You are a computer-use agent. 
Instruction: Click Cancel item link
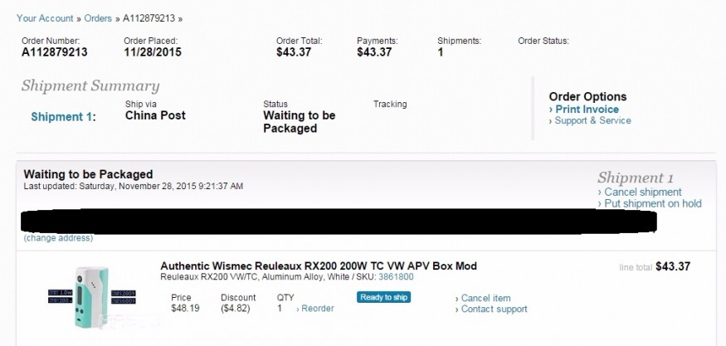tap(485, 299)
